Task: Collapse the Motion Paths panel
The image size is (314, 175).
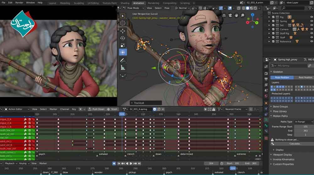Action: pos(280,116)
